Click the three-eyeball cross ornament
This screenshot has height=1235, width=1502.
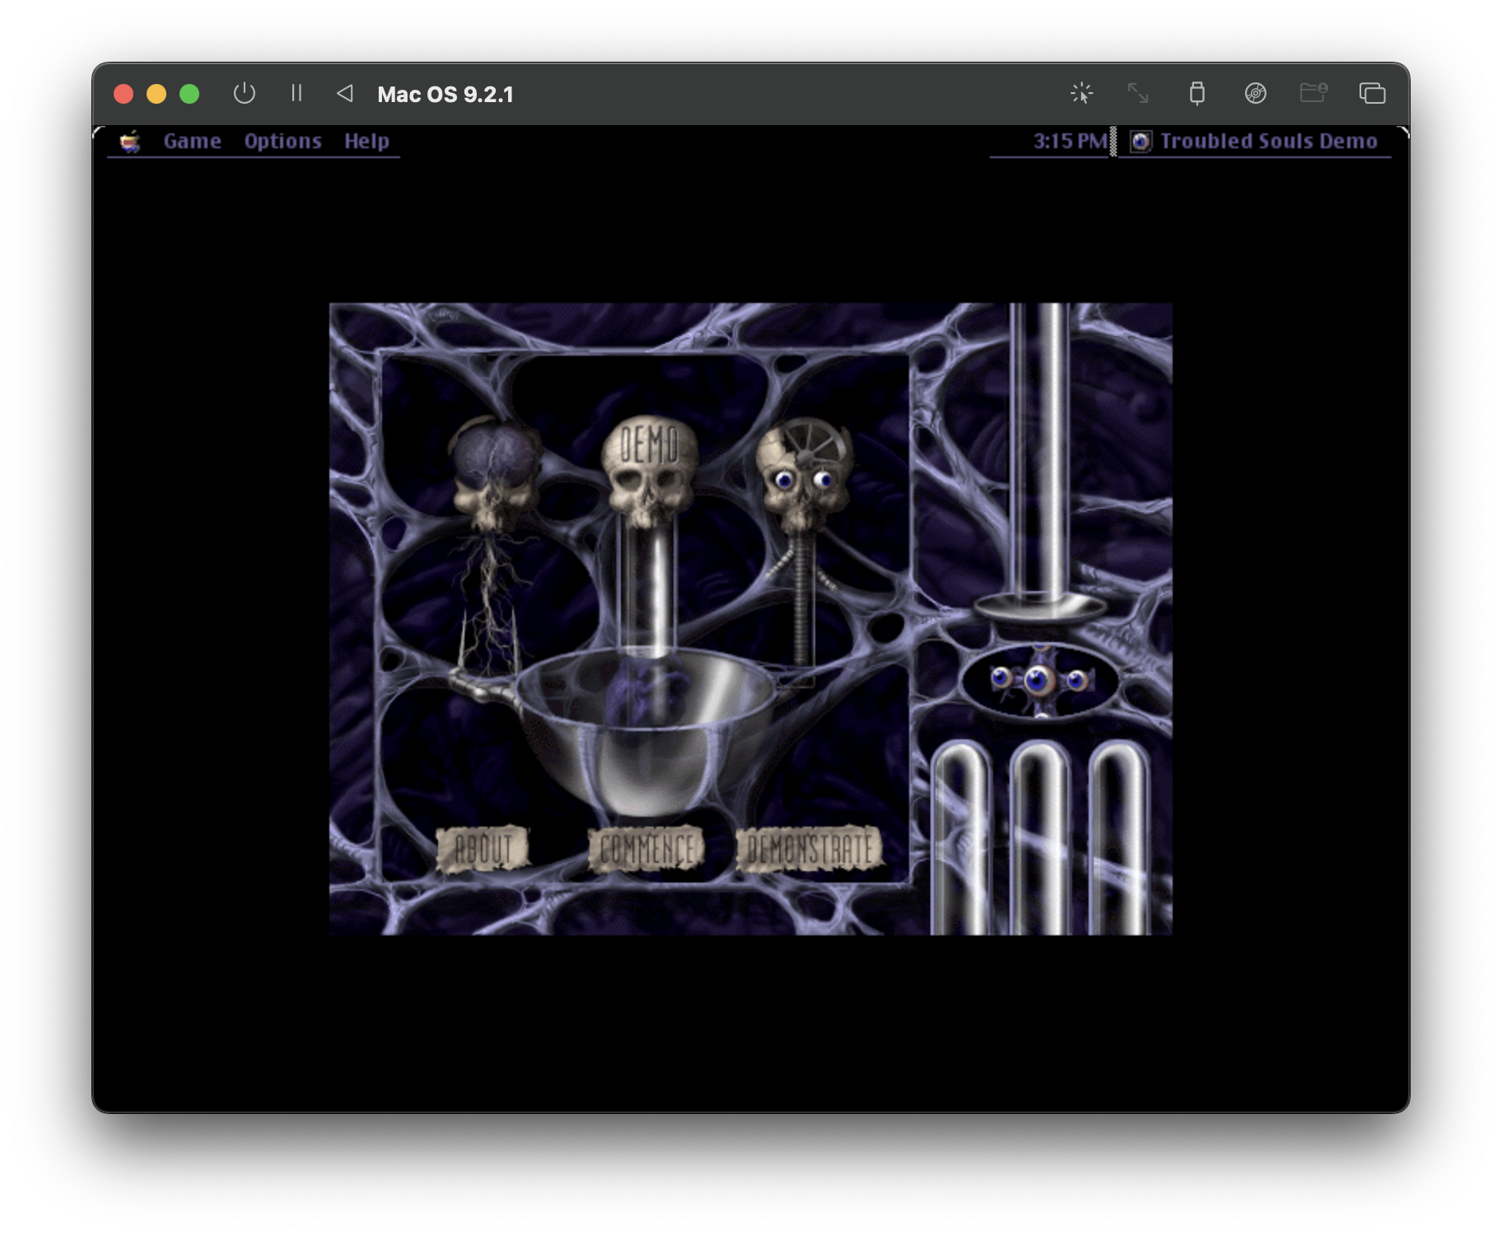pos(1039,682)
